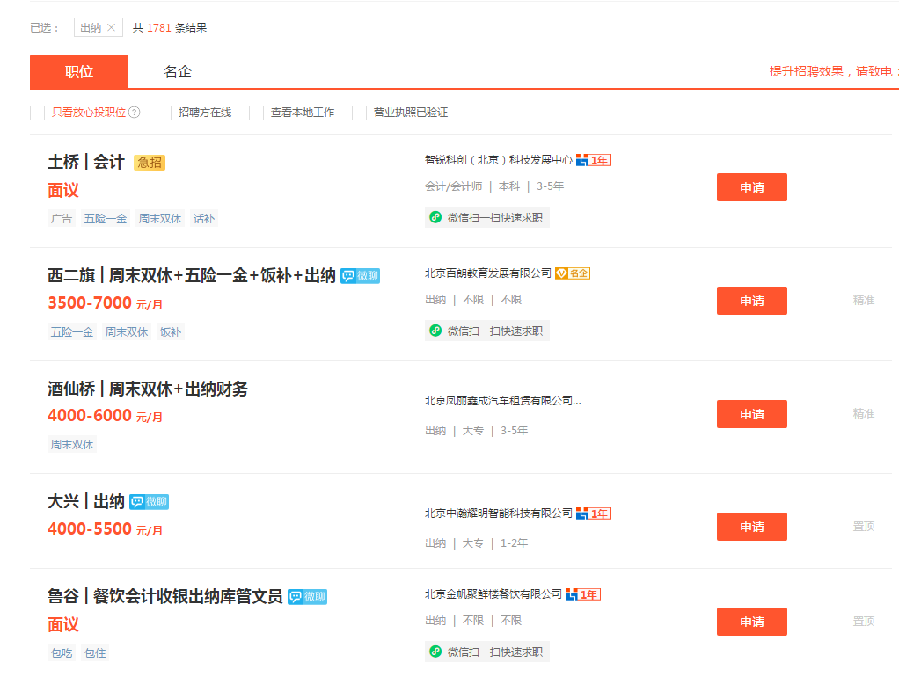Screen dimensions: 899x677
Task: Click the 提升招聘效果，请致电 promo link
Action: click(x=833, y=71)
